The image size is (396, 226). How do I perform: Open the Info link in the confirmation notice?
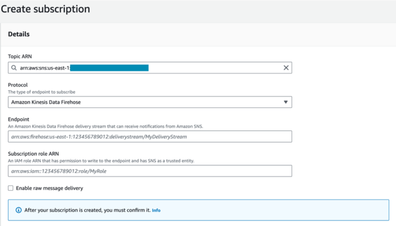[x=156, y=210]
